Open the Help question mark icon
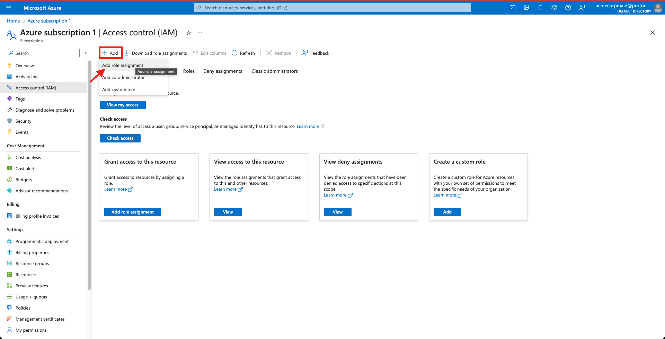 [x=568, y=8]
